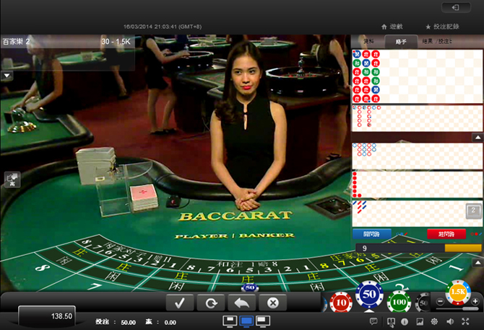This screenshot has height=330, width=484.
Task: Switch to the 路子 tab
Action: 401,42
